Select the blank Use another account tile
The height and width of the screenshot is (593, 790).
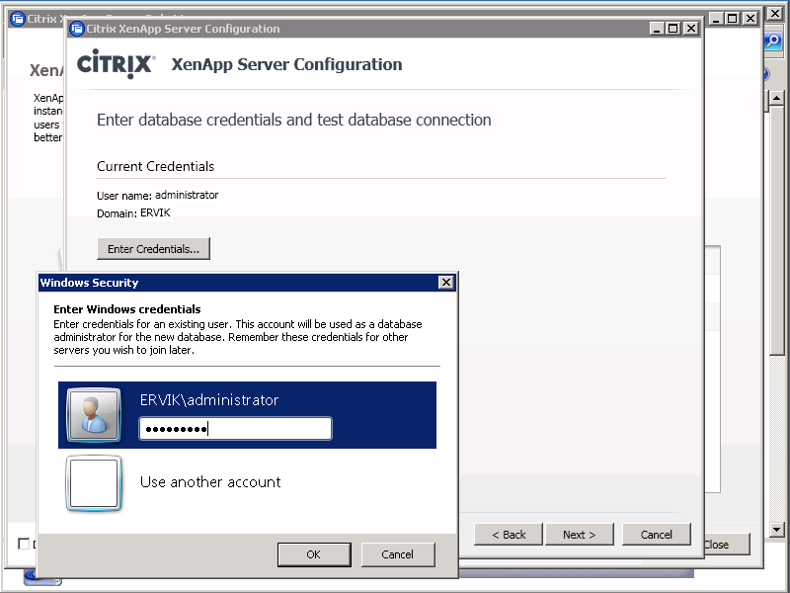pyautogui.click(x=94, y=483)
